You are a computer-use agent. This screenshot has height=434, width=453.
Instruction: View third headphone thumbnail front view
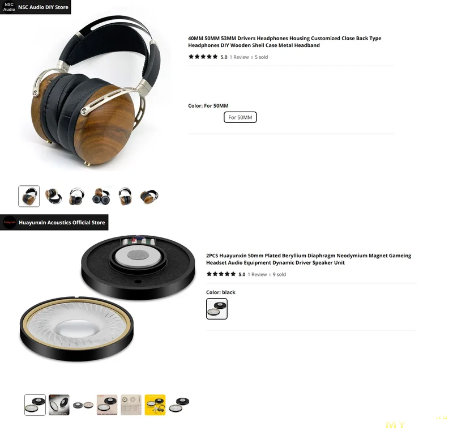(77, 197)
